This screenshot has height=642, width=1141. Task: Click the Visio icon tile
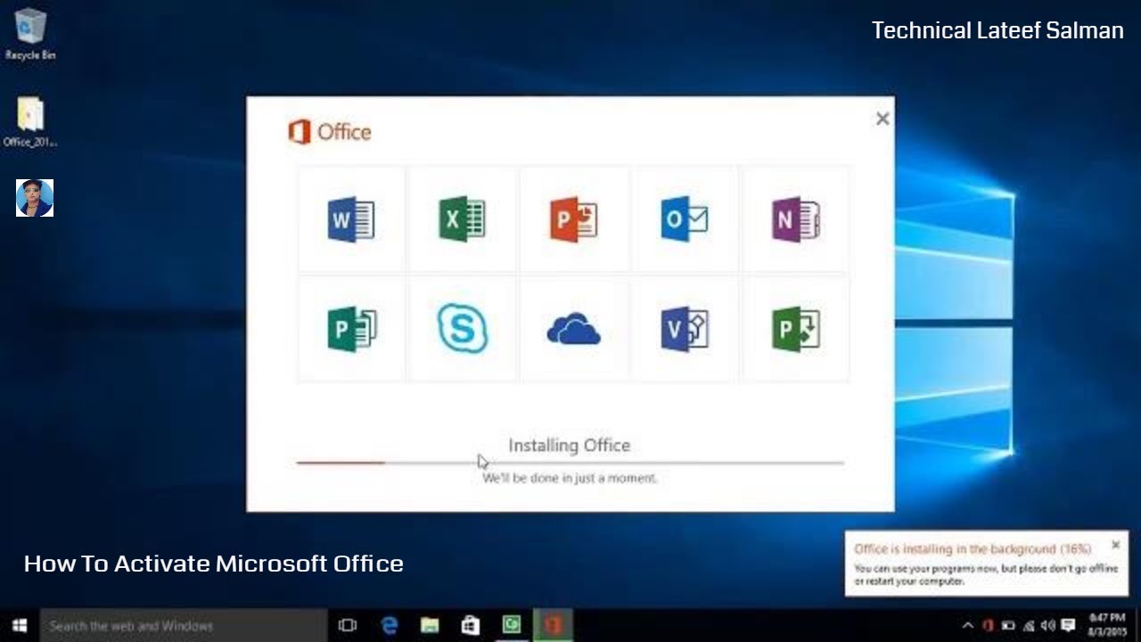click(x=685, y=329)
